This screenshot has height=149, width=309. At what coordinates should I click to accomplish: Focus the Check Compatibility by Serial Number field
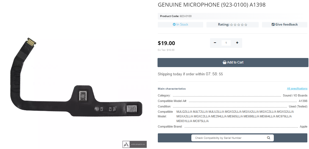pos(228,138)
